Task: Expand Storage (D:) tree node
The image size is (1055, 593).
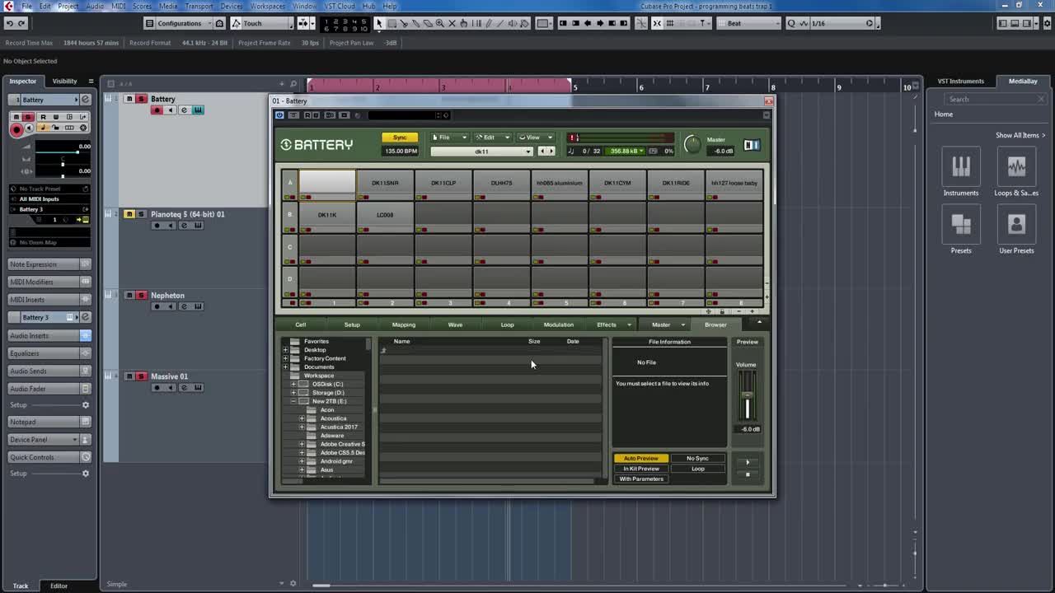Action: [293, 393]
